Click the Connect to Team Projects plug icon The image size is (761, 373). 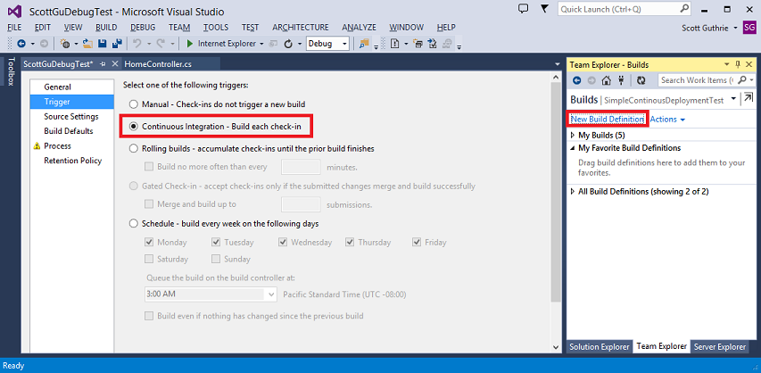[621, 80]
